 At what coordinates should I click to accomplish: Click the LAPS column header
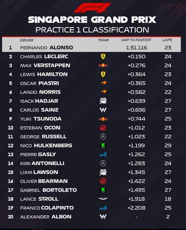pyautogui.click(x=167, y=40)
